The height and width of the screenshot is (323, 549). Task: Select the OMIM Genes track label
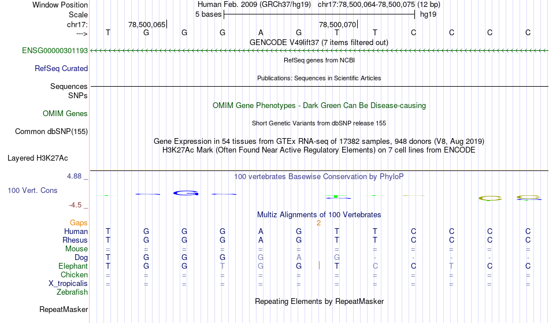click(65, 113)
